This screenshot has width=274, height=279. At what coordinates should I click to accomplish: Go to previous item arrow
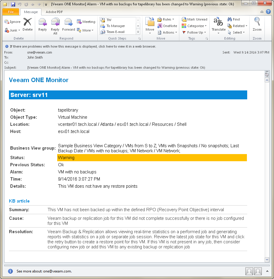[33, 4]
